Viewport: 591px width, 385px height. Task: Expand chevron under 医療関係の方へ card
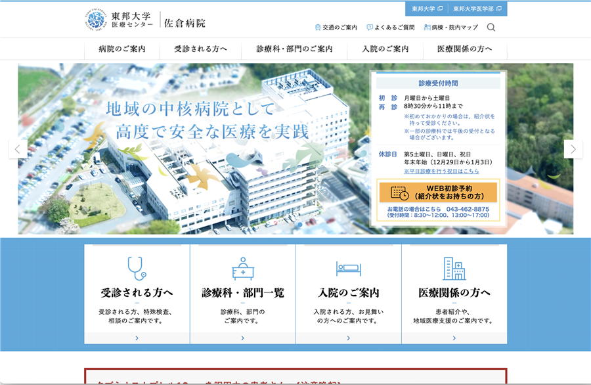[454, 338]
